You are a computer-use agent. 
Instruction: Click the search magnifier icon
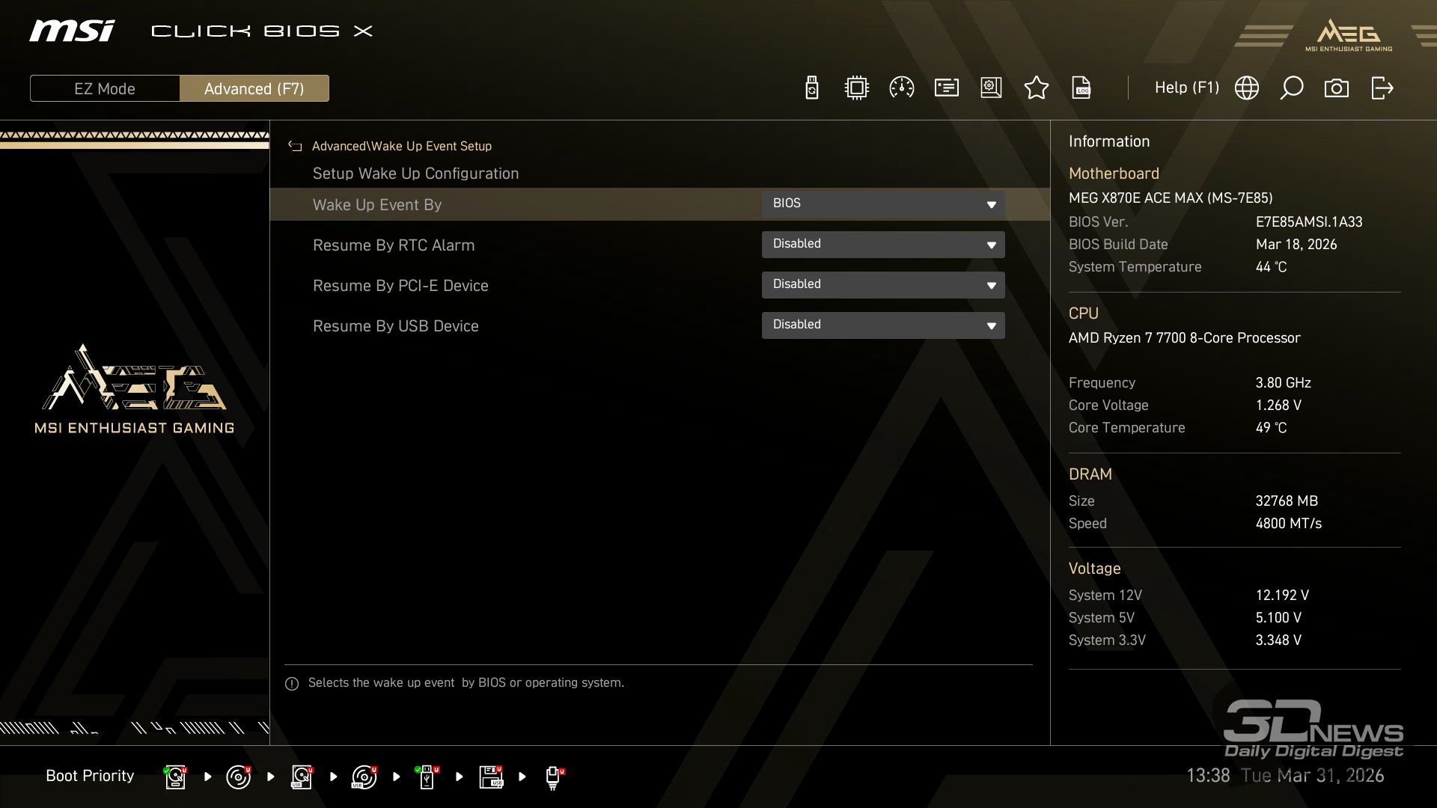coord(1291,88)
